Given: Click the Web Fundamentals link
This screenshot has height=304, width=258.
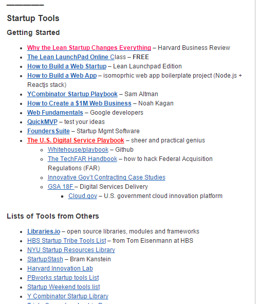Looking at the screenshot, I should pyautogui.click(x=55, y=113).
